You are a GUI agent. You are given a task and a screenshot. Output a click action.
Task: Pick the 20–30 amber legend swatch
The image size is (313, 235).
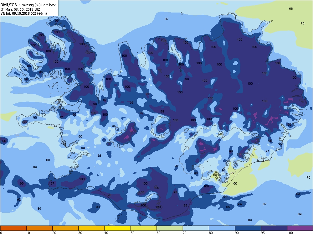point(65,228)
